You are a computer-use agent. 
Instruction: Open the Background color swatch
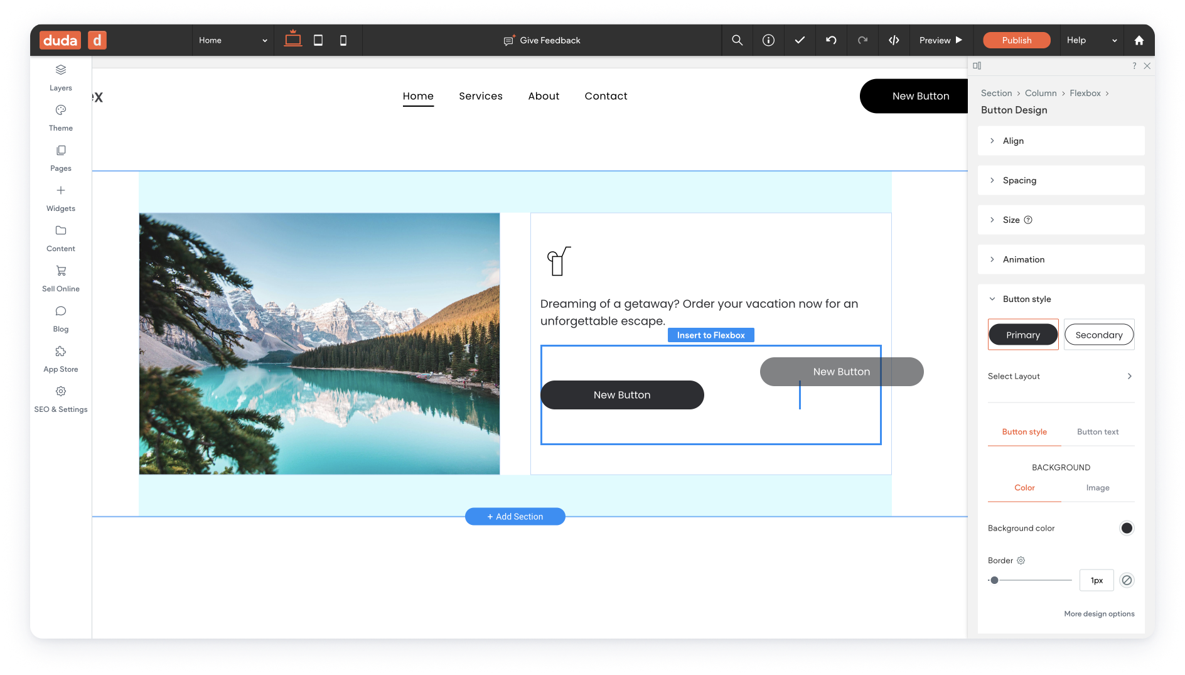click(1127, 528)
